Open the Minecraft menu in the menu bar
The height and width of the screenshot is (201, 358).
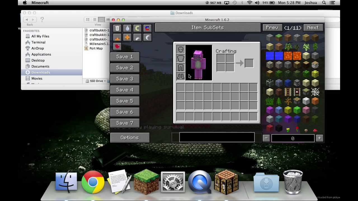pos(40,3)
